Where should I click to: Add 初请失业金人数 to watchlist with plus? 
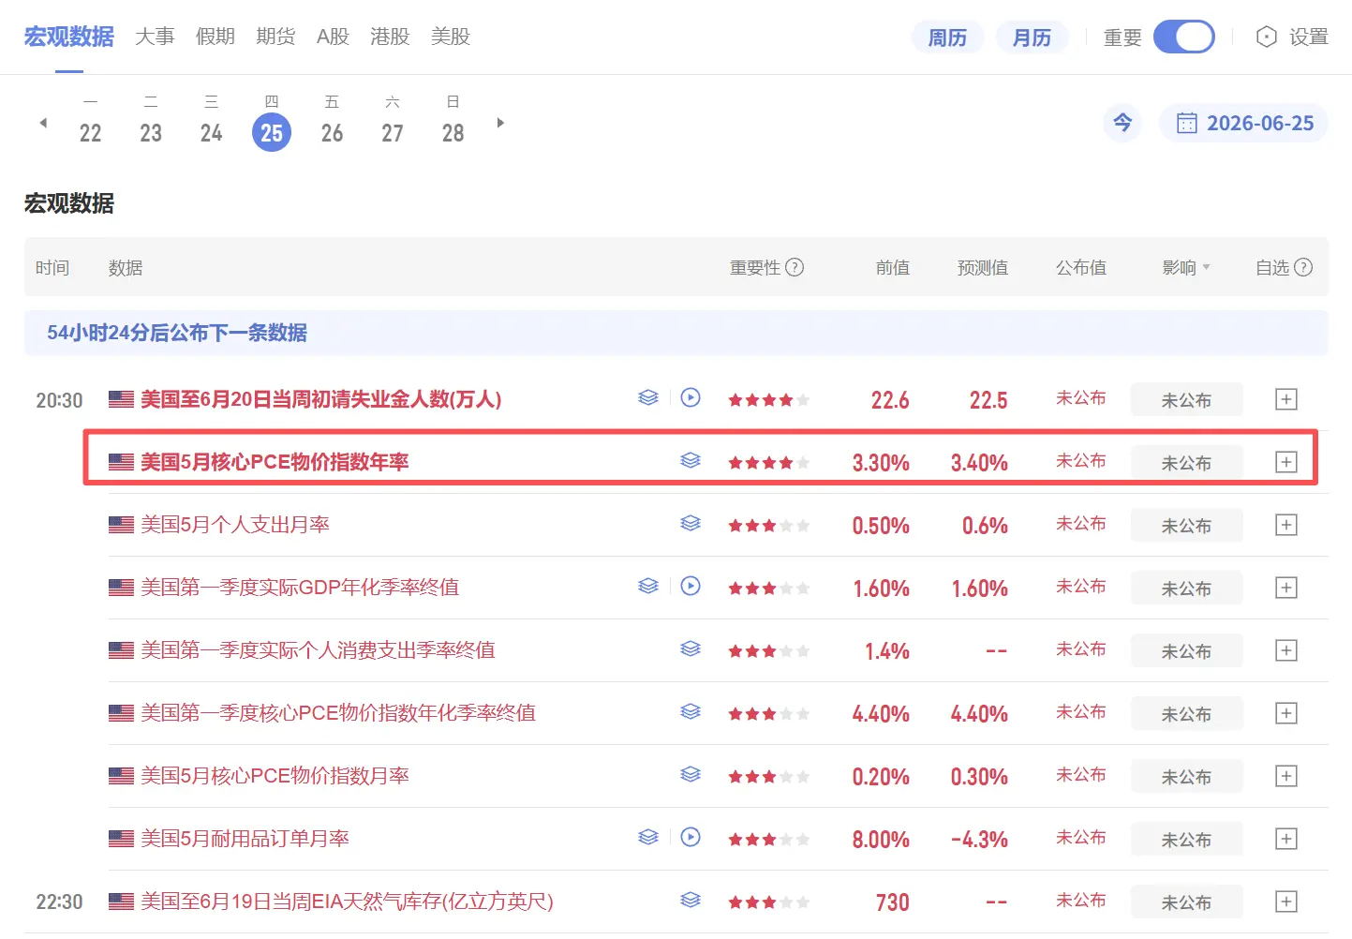(x=1286, y=399)
